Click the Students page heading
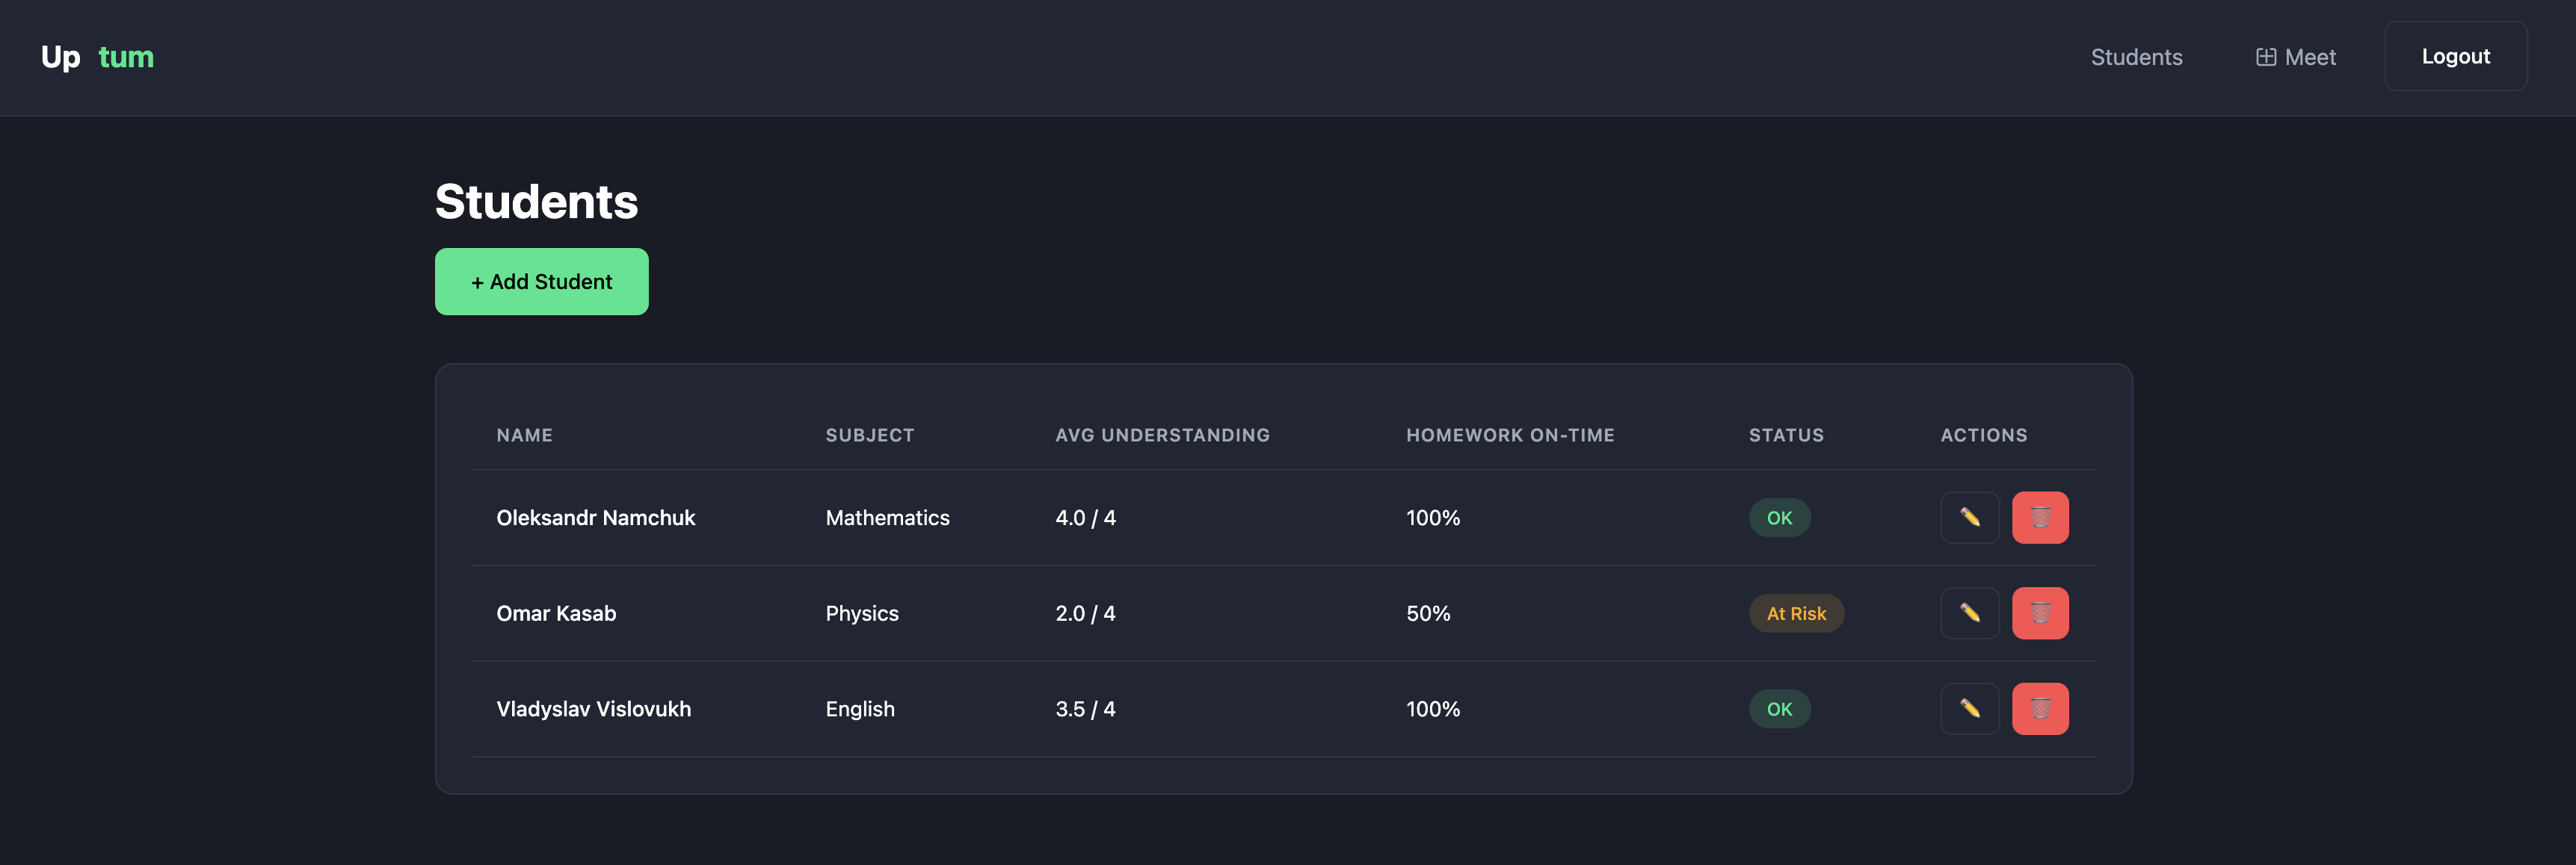 tap(536, 202)
